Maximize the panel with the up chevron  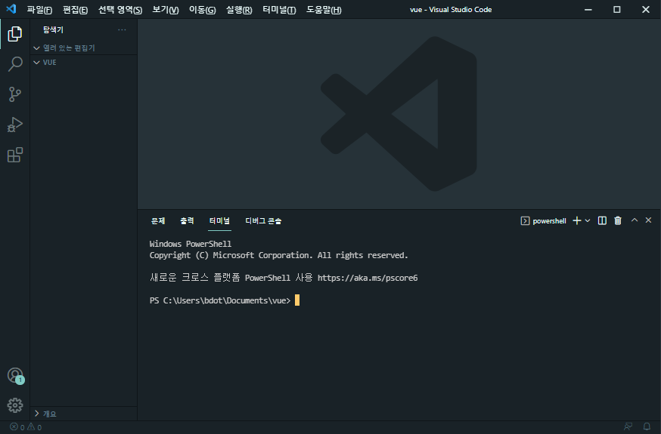(x=634, y=220)
